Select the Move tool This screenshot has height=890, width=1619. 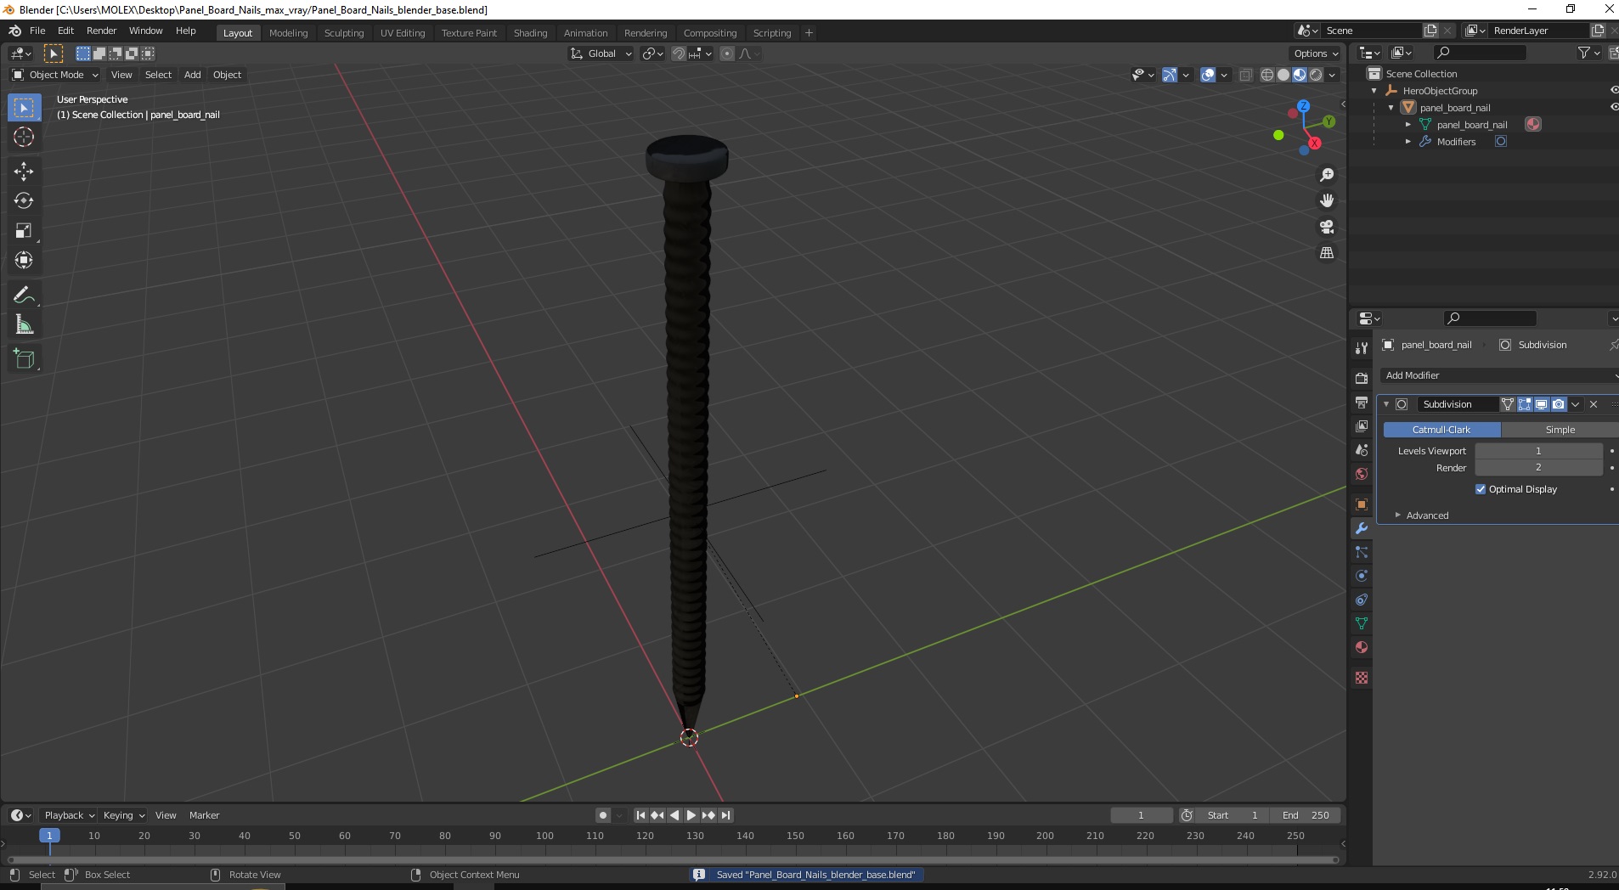[24, 171]
